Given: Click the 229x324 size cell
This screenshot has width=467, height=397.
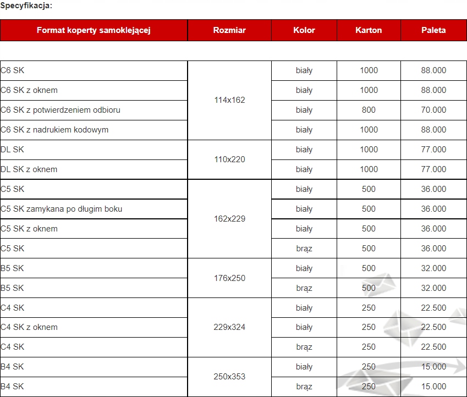Looking at the screenshot, I should pyautogui.click(x=229, y=327).
